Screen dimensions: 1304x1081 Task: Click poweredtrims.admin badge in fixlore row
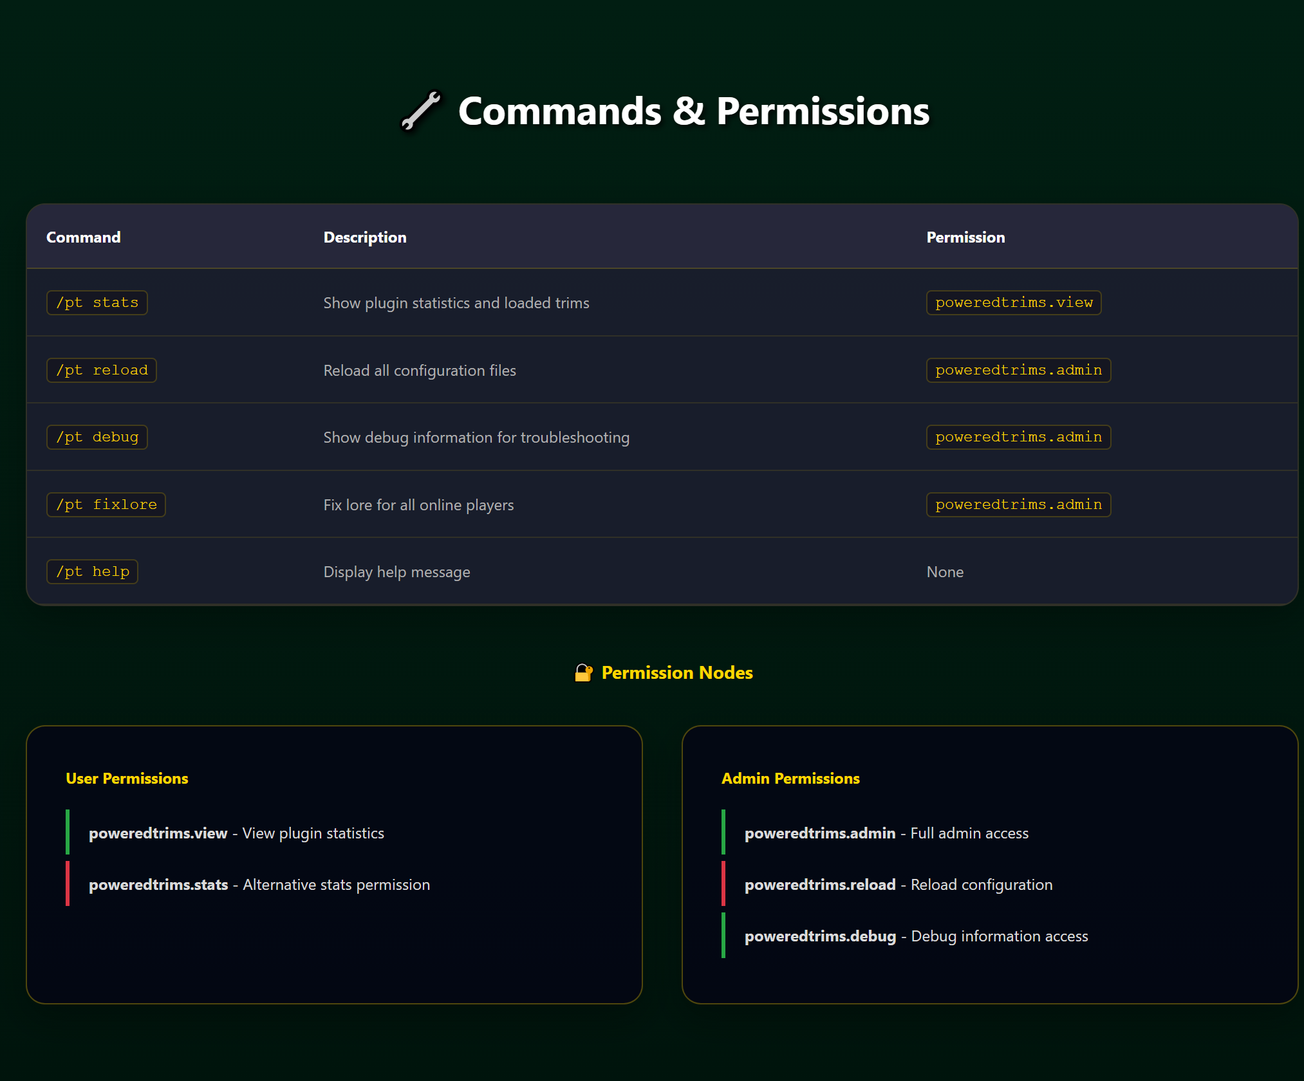1018,504
